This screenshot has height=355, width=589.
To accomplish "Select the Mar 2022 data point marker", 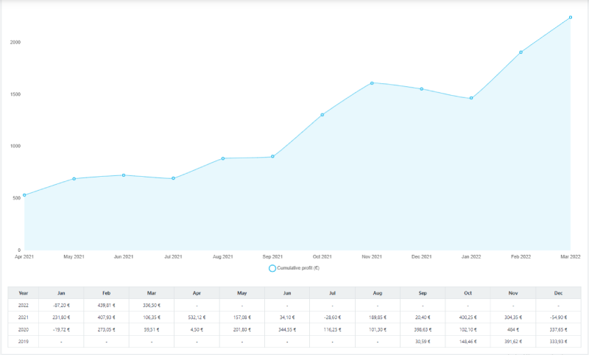I will (x=571, y=18).
